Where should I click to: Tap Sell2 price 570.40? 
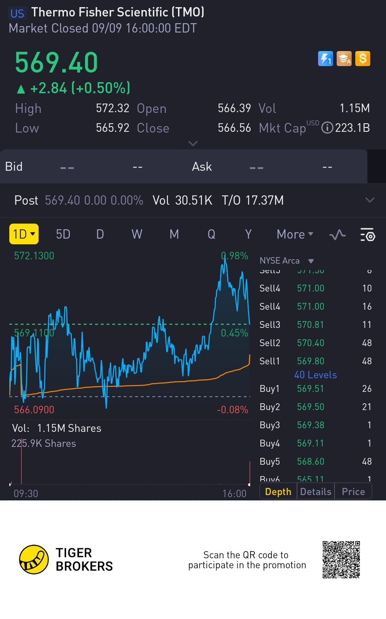(x=311, y=343)
